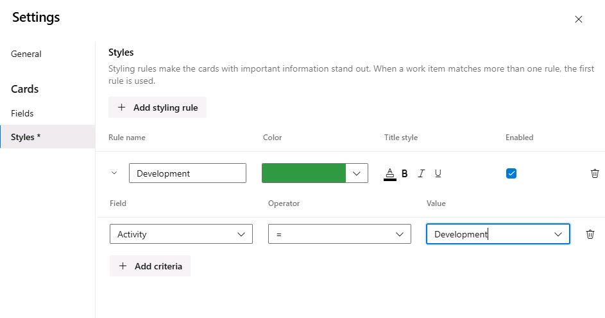Toggle italic title style
The height and width of the screenshot is (318, 605).
tap(422, 173)
